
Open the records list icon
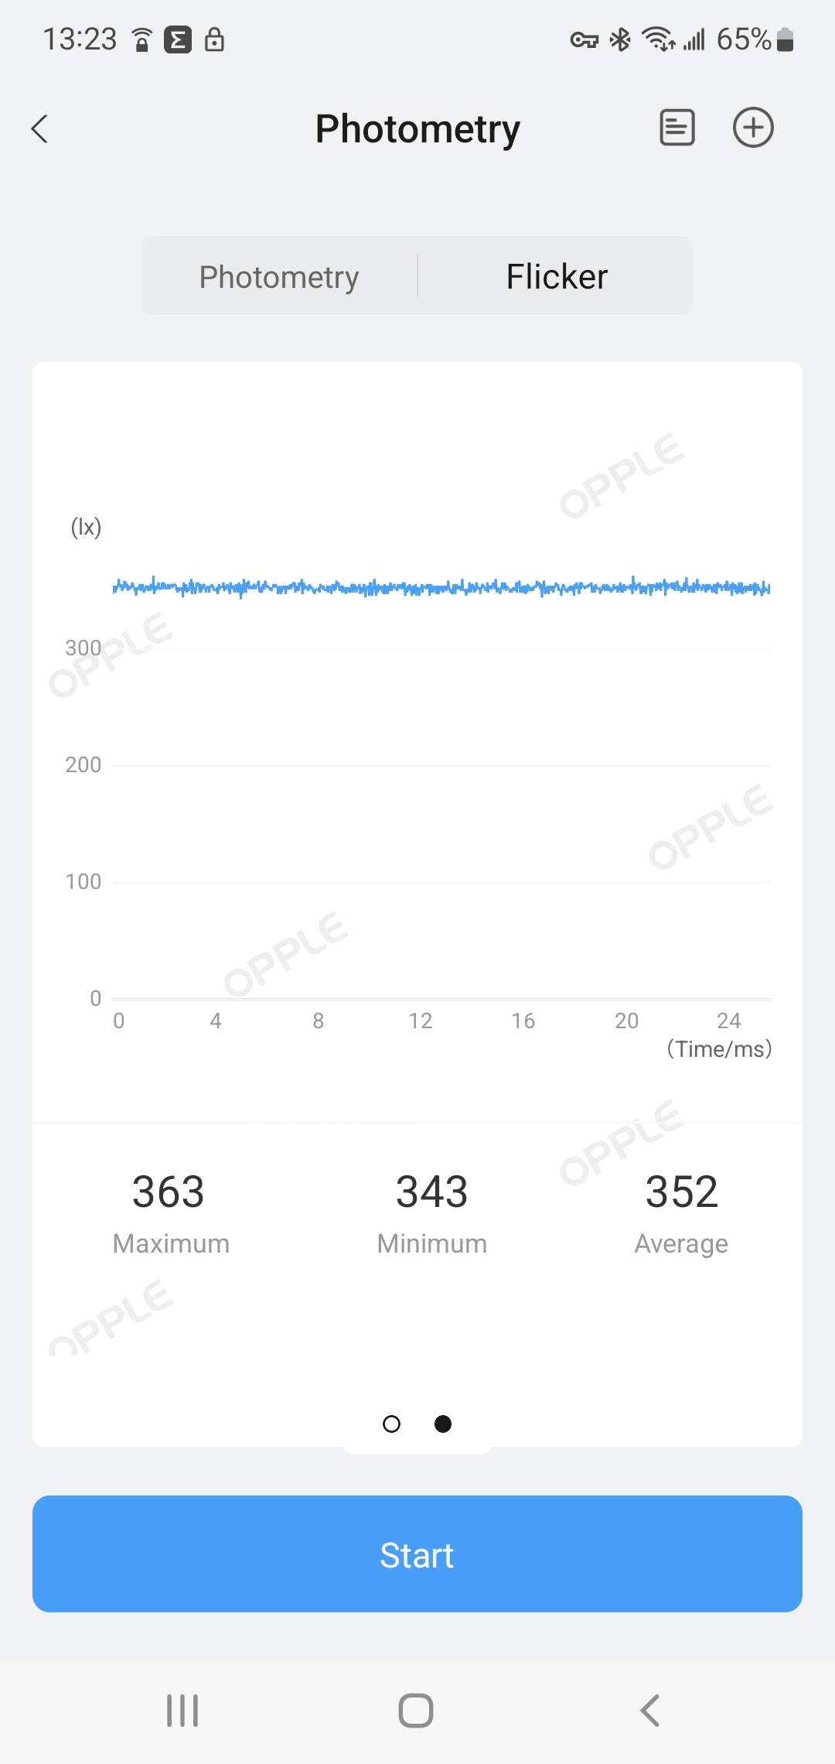(677, 128)
